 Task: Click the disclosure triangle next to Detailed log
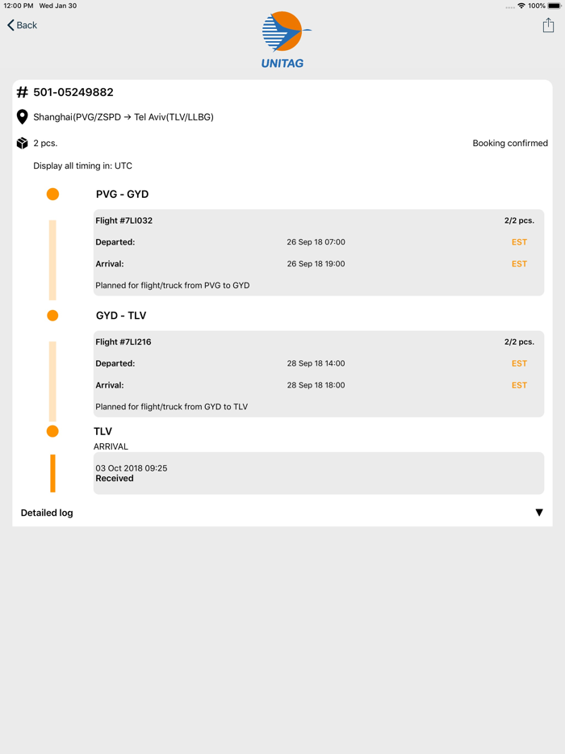[x=539, y=512]
